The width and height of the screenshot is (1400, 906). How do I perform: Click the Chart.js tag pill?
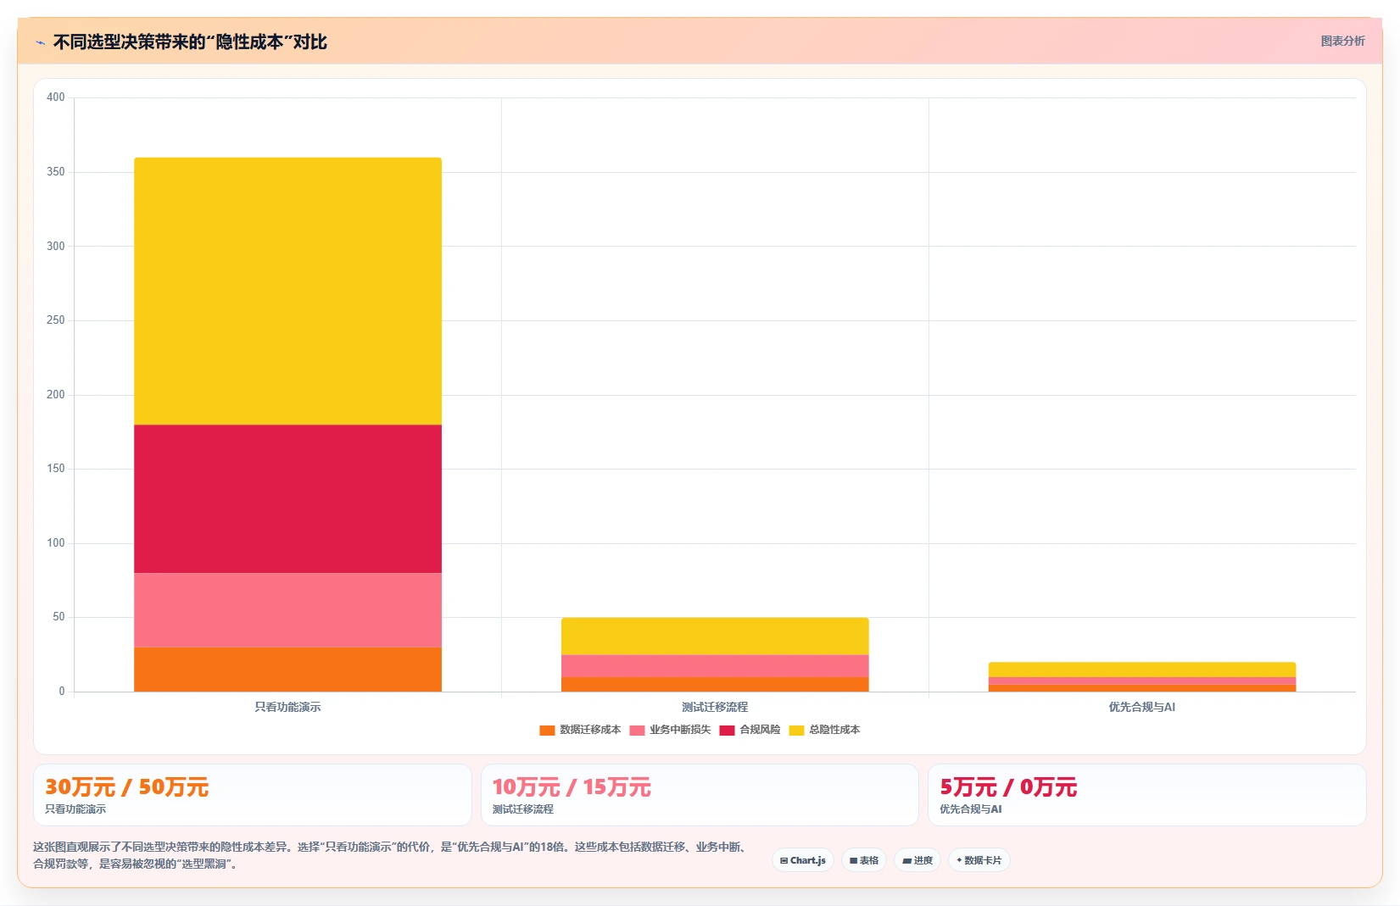803,860
